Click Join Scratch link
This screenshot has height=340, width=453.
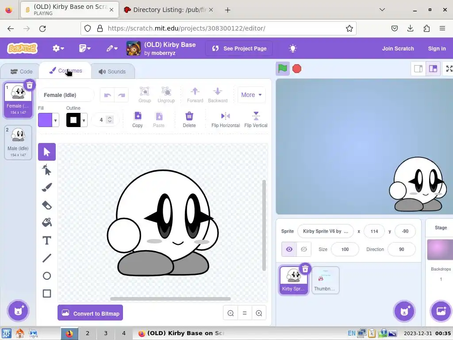(x=398, y=48)
